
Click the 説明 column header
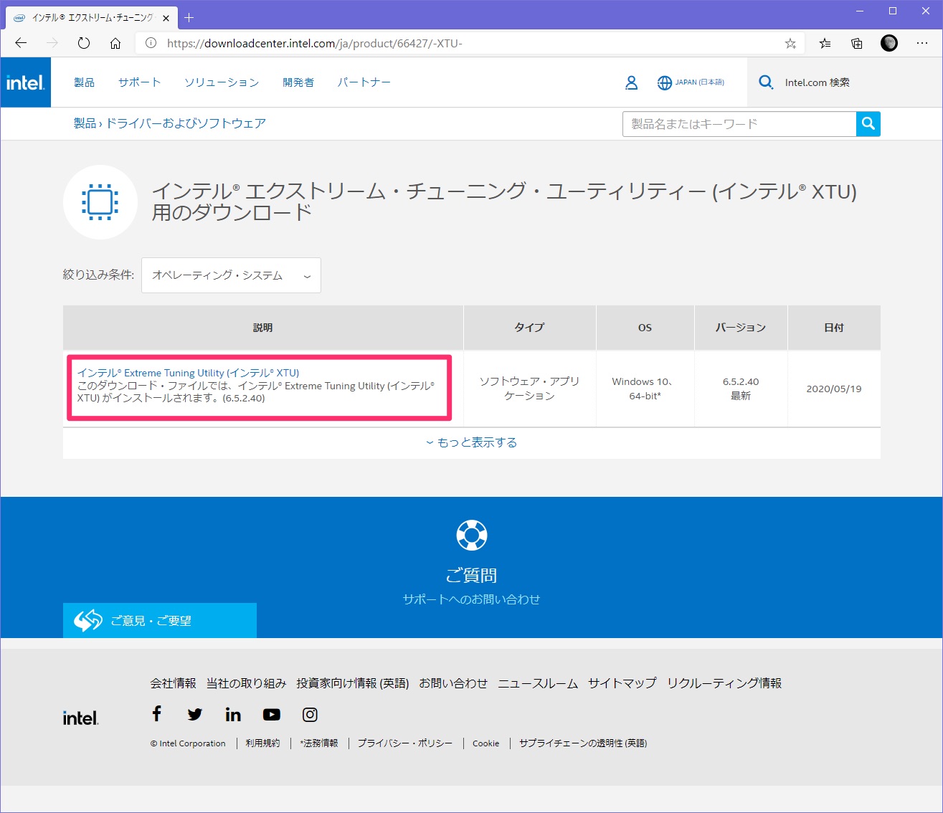tap(263, 328)
